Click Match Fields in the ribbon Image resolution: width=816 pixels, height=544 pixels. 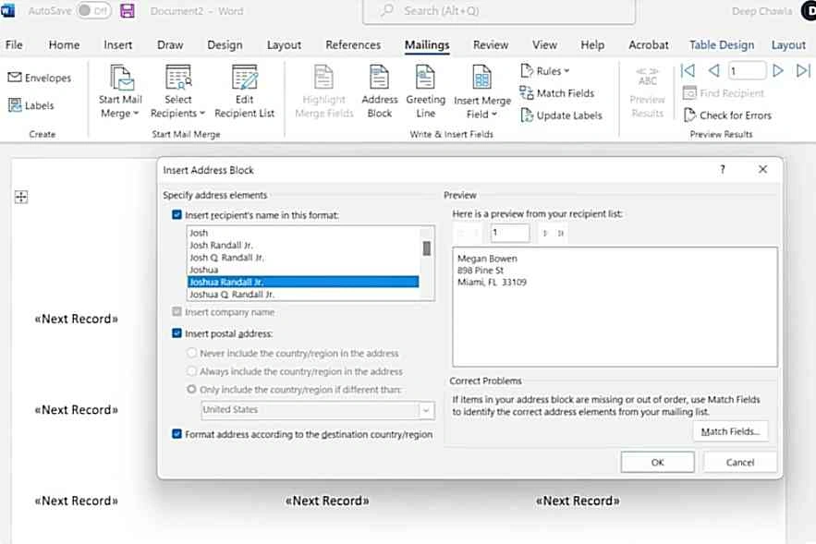click(x=557, y=93)
